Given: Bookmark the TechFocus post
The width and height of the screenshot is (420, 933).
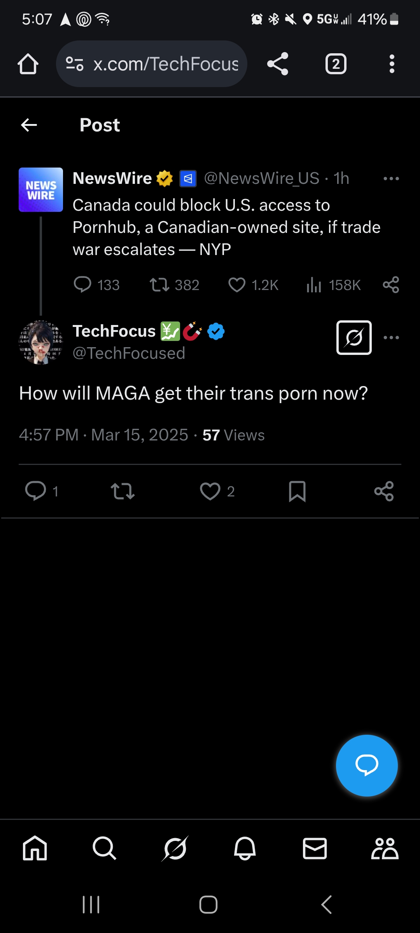Looking at the screenshot, I should tap(297, 491).
